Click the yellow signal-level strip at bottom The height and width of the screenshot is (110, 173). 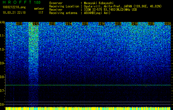88,108
